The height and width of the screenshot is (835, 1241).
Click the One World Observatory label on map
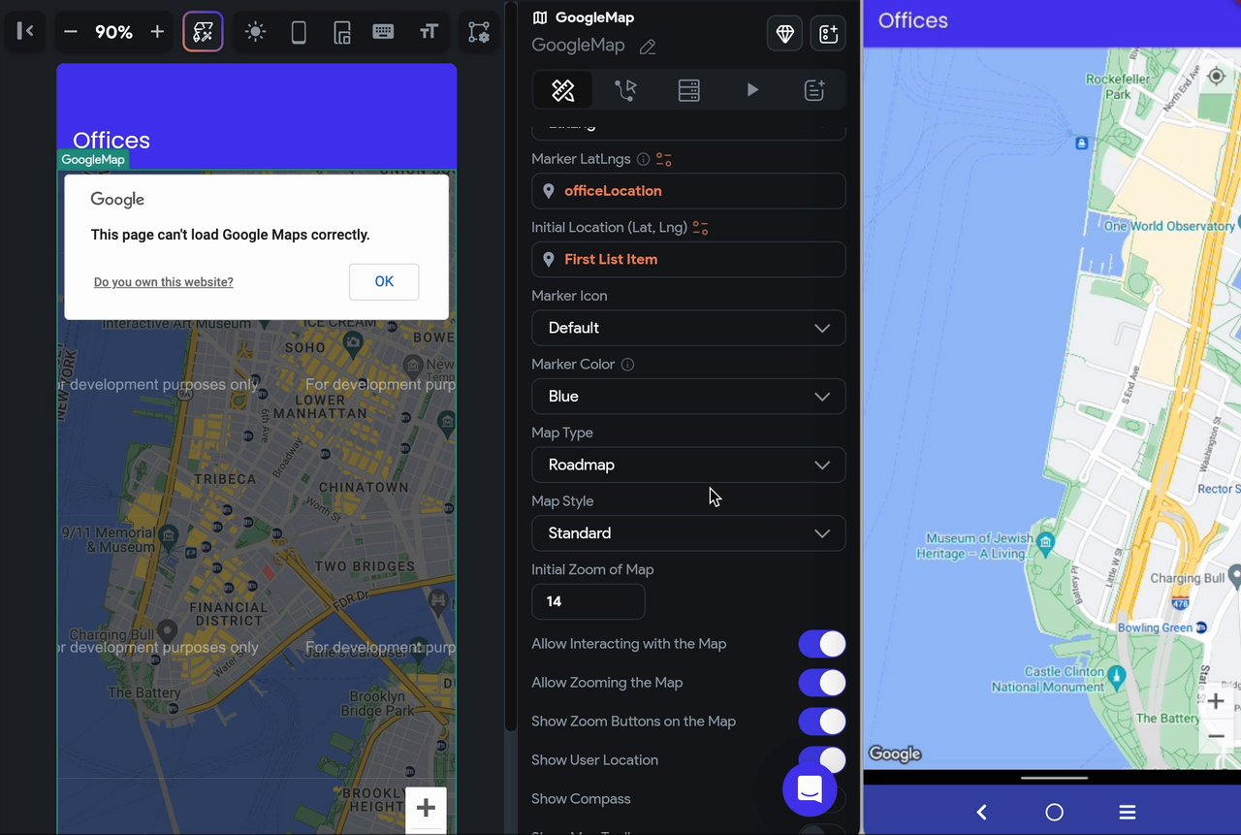point(1169,226)
